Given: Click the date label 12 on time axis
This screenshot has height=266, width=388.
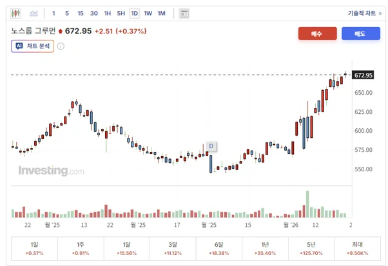Looking at the screenshot, I should pyautogui.click(x=316, y=225).
